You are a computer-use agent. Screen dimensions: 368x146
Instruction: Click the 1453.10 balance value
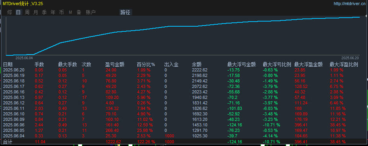tap(200, 125)
